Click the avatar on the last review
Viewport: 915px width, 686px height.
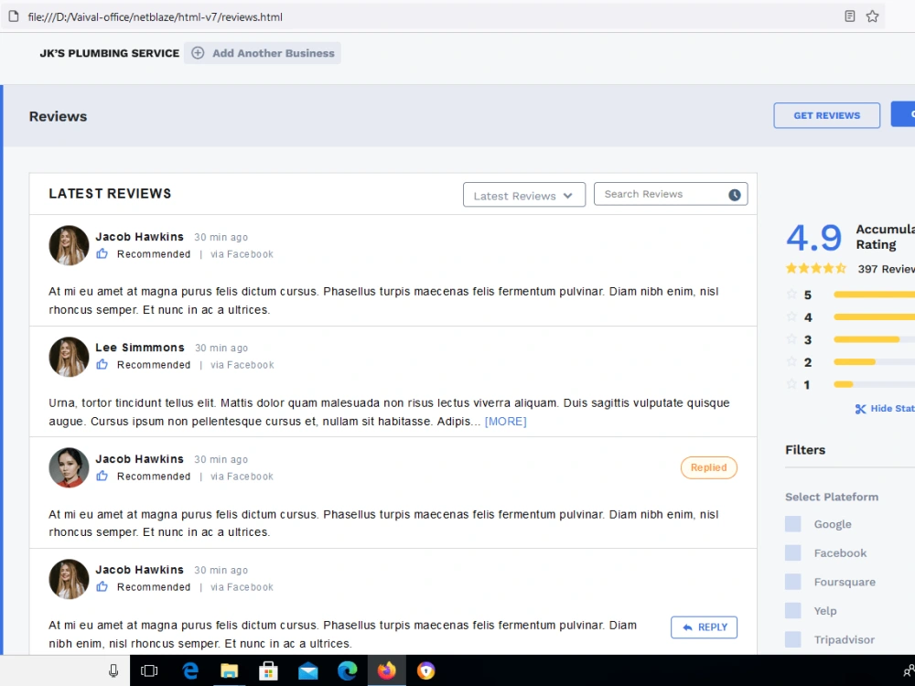(69, 579)
